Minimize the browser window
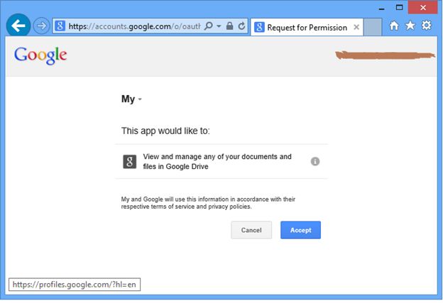 [382, 8]
